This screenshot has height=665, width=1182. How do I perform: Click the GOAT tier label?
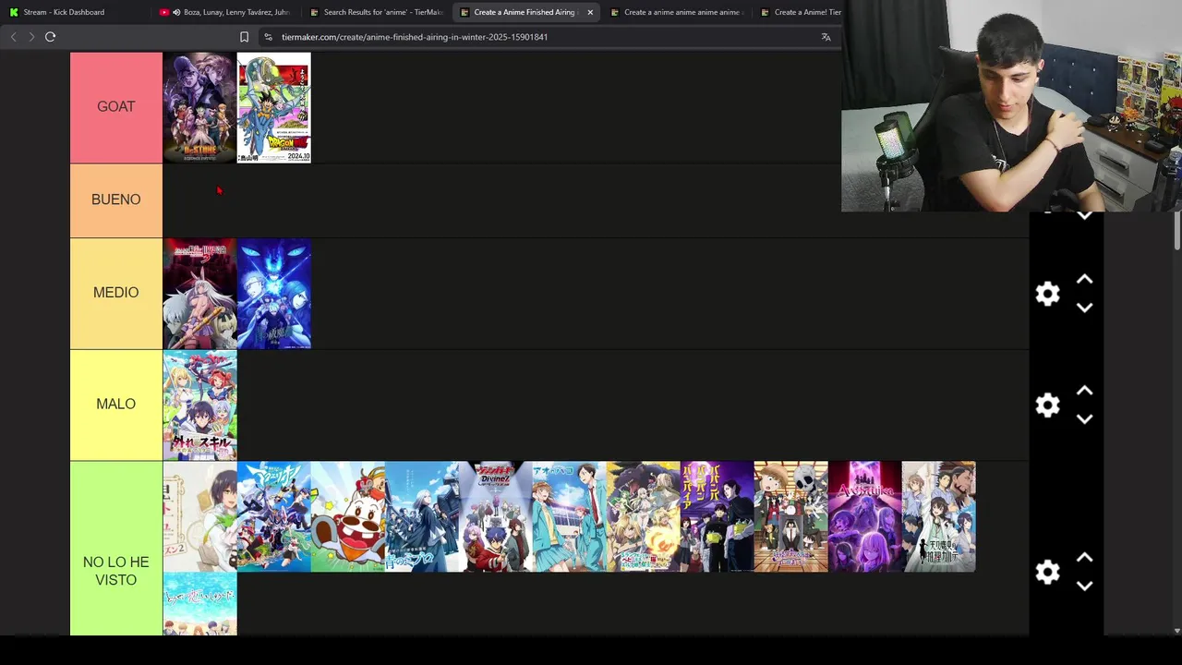[116, 107]
